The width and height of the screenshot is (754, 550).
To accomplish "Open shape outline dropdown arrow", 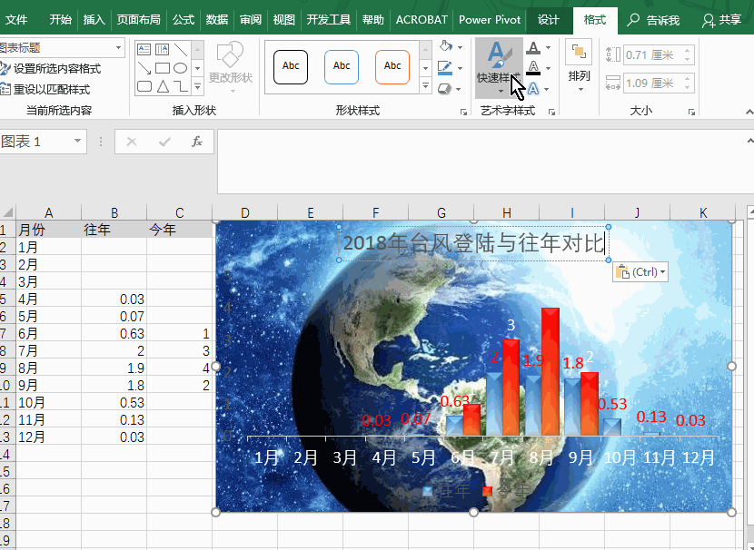I will click(461, 68).
